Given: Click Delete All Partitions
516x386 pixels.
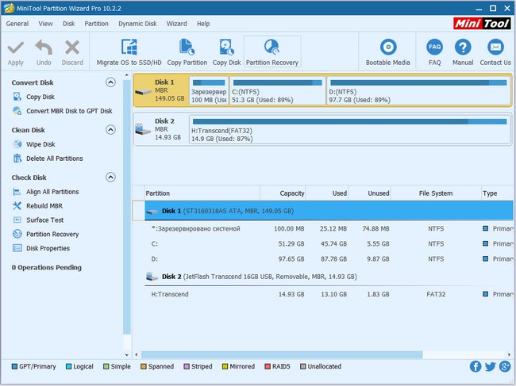Looking at the screenshot, I should 54,159.
